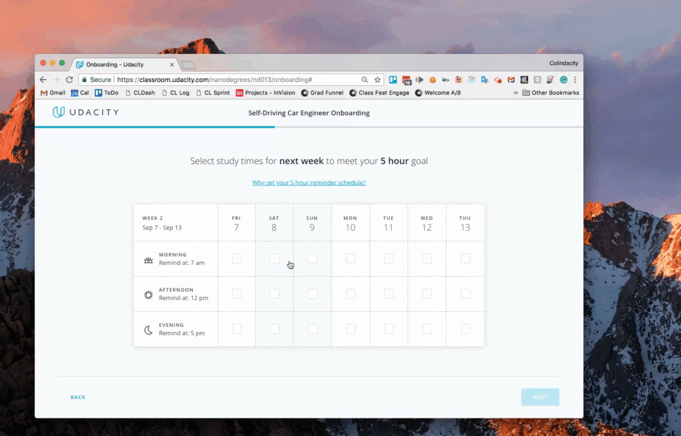Open the Trello extension icon
Viewport: 681px width, 436px height.
[x=393, y=79]
